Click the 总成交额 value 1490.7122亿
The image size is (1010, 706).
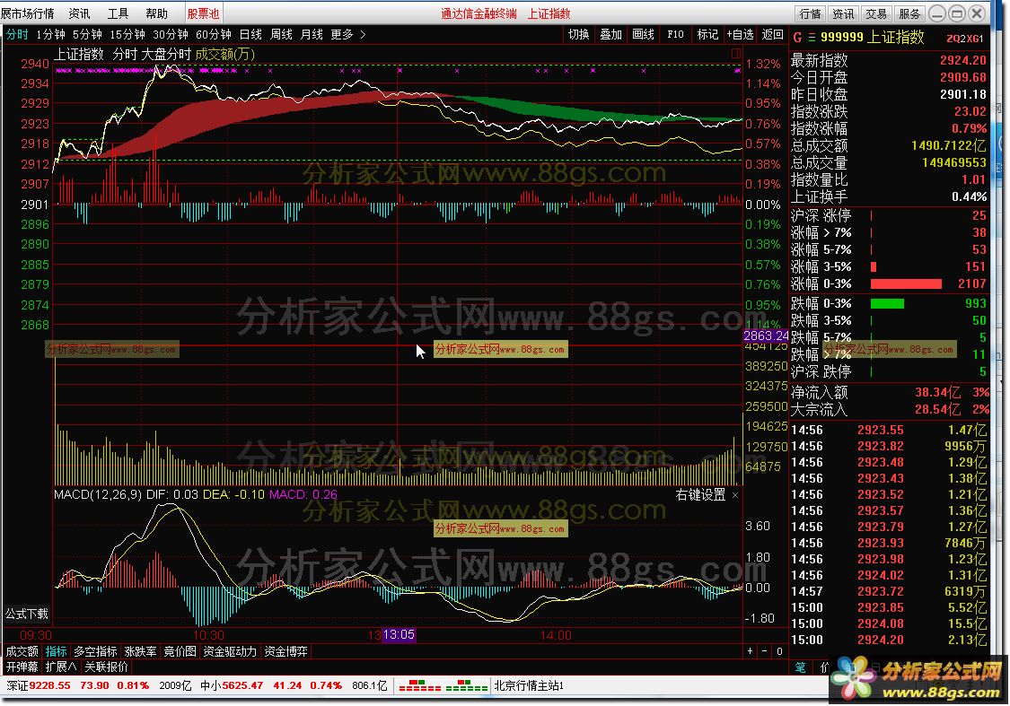point(948,146)
